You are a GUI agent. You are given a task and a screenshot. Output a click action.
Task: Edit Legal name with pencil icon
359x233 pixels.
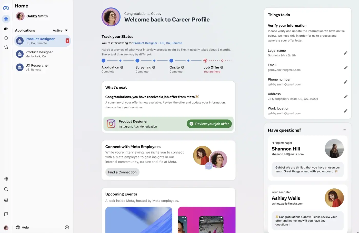[x=346, y=53]
